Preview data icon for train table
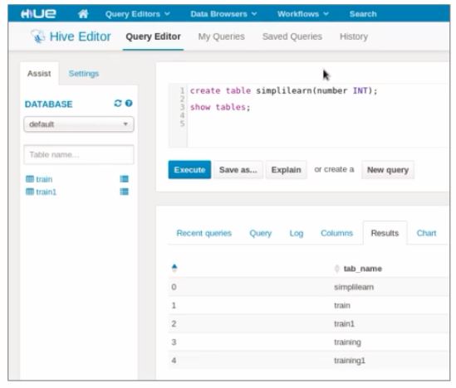This screenshot has height=388, width=456. [125, 179]
